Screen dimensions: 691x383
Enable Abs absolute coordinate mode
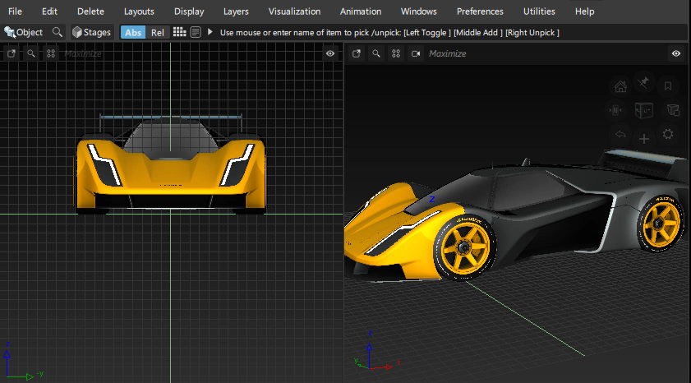click(132, 32)
